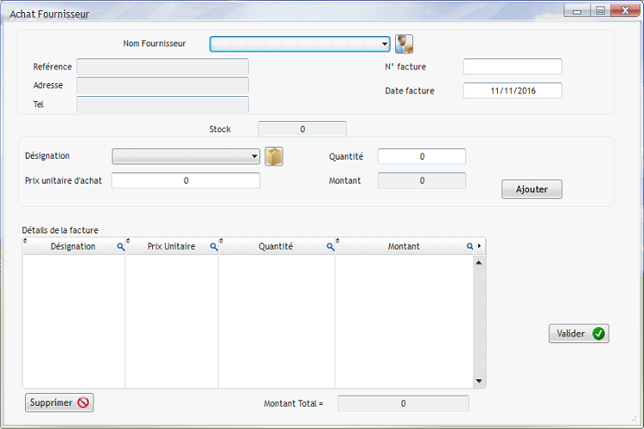Open the Nom Fournisseur dropdown list
The image size is (644, 429).
point(386,44)
